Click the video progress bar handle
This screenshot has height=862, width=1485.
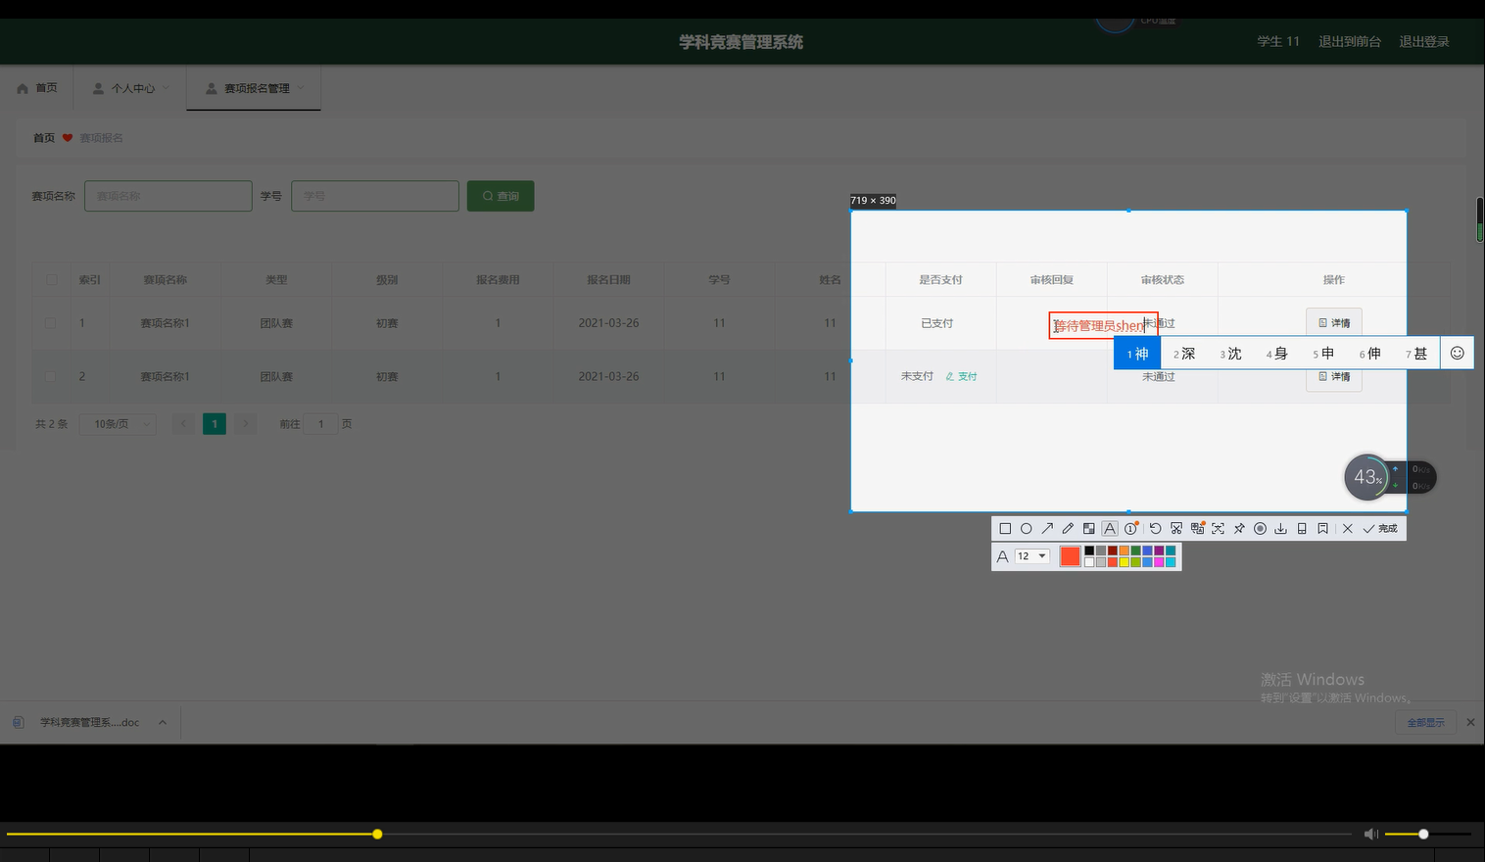(x=377, y=834)
